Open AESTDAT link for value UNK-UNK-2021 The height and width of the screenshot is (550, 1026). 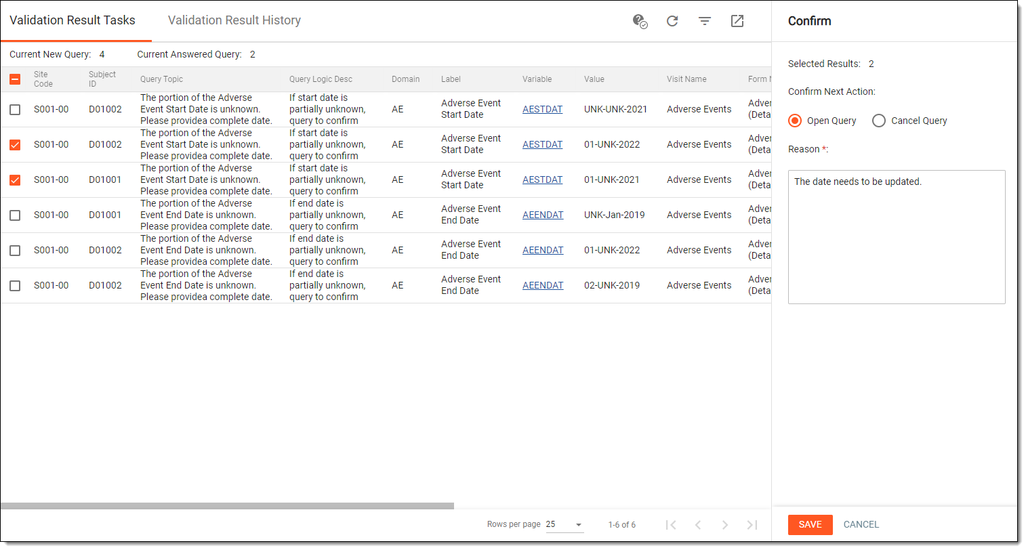[x=543, y=109]
